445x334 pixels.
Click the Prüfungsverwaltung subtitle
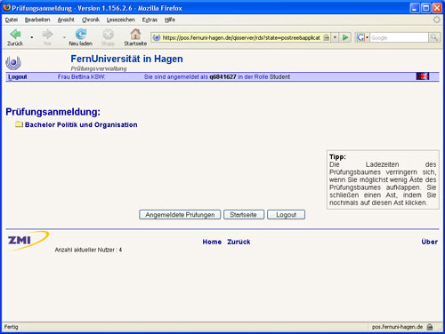pos(99,68)
